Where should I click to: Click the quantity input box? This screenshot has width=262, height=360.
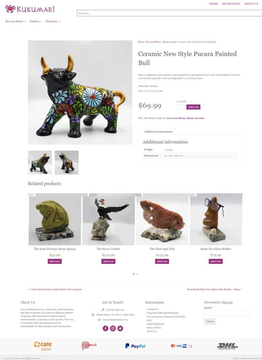coord(180,107)
